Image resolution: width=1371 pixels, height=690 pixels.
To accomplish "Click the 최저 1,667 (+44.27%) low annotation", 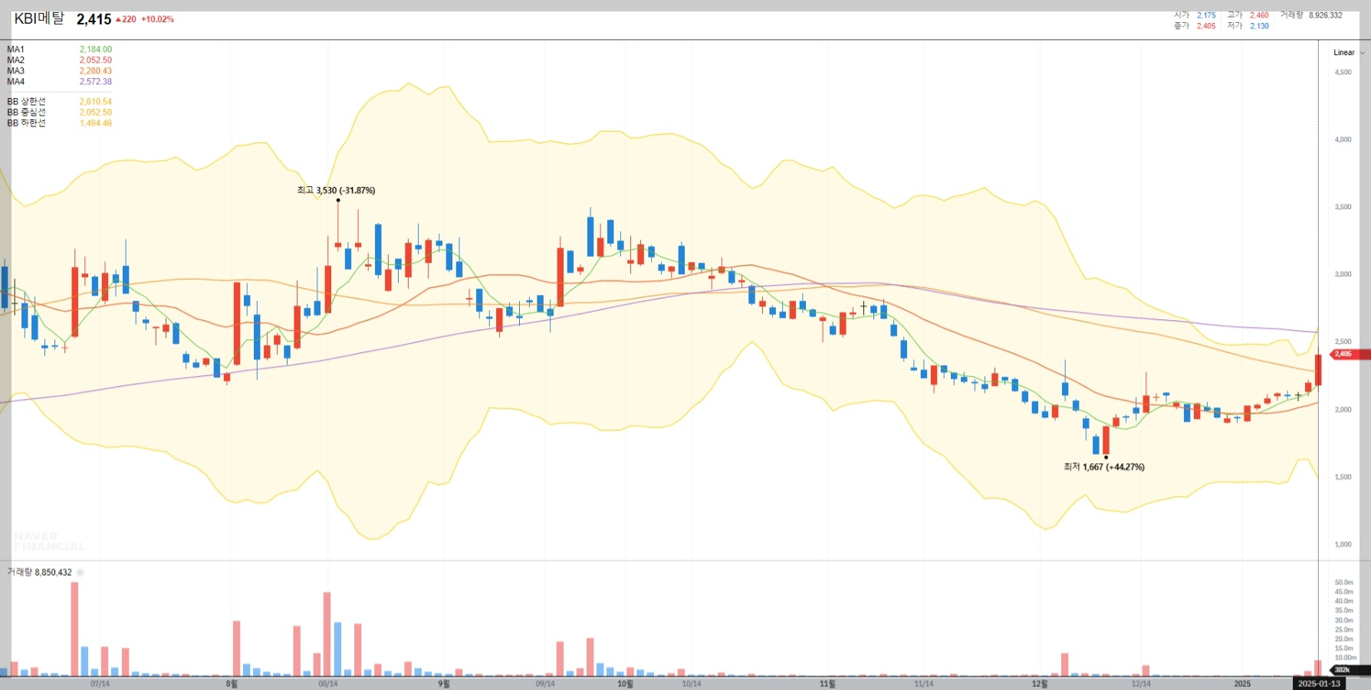I will 1104,466.
